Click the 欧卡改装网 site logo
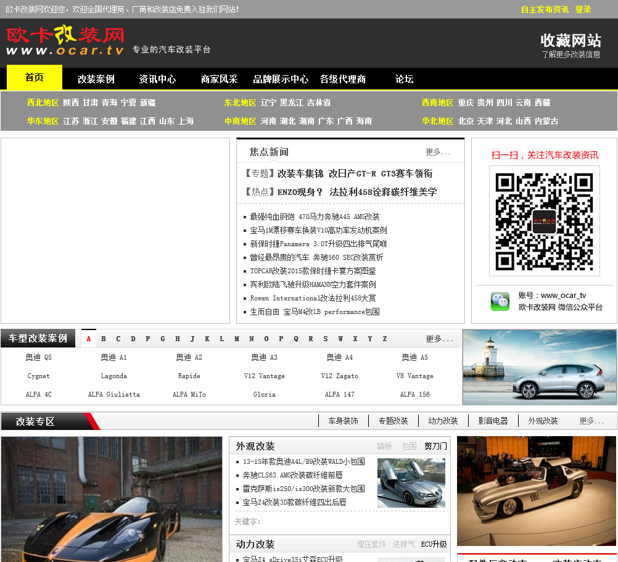Viewport: 618px width, 562px height. coord(65,41)
